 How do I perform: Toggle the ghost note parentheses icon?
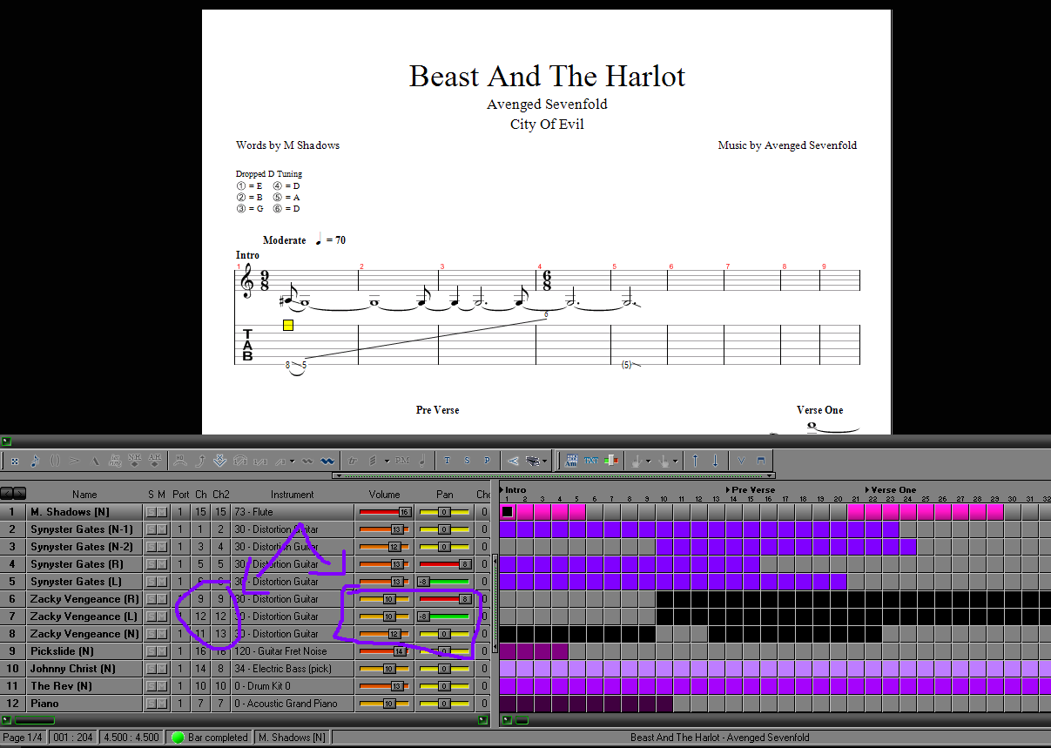56,461
